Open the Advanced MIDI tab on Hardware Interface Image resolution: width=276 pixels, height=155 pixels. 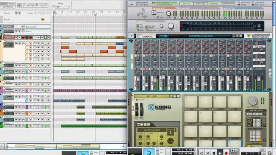click(228, 3)
